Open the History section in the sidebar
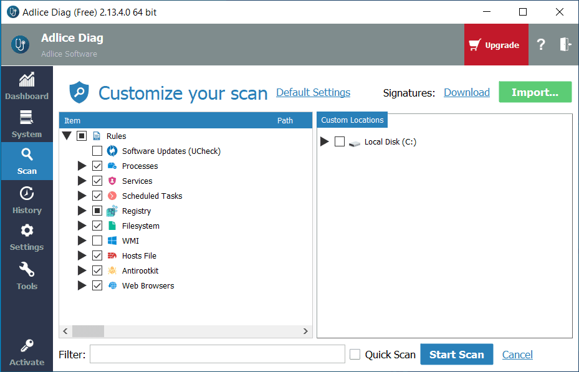The image size is (579, 372). point(27,199)
